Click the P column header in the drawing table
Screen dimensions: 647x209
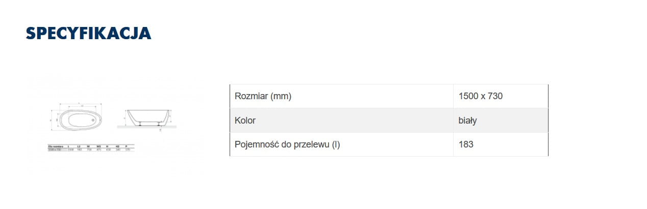click(x=126, y=146)
